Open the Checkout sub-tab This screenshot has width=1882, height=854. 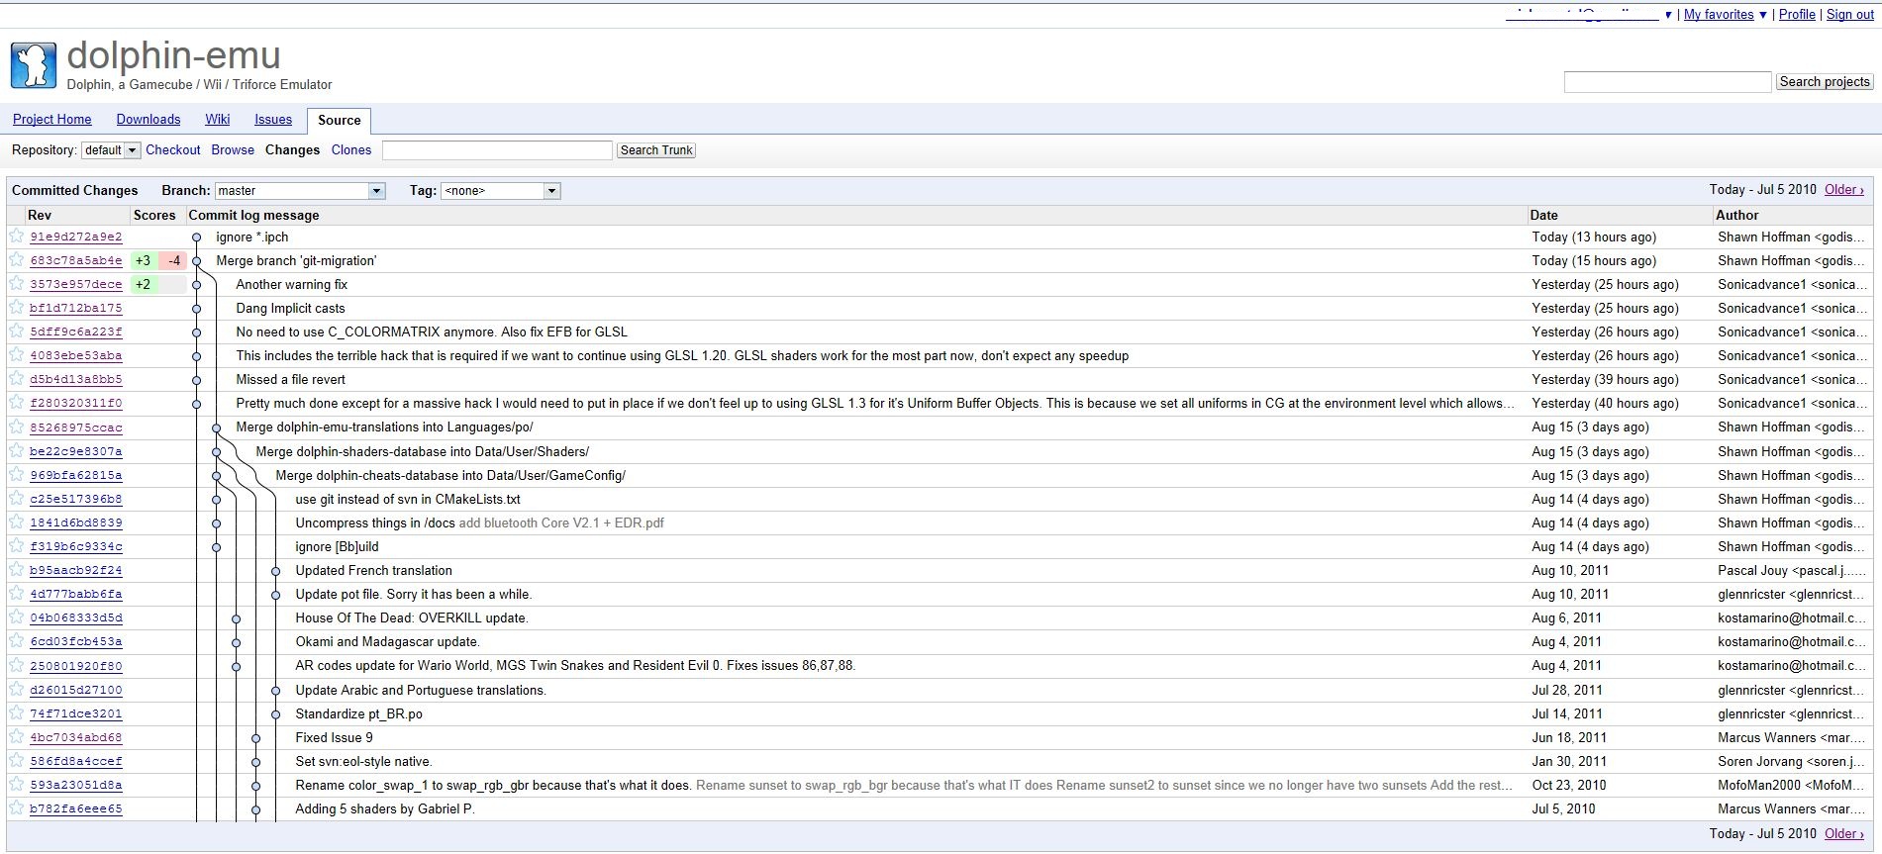[x=173, y=150]
